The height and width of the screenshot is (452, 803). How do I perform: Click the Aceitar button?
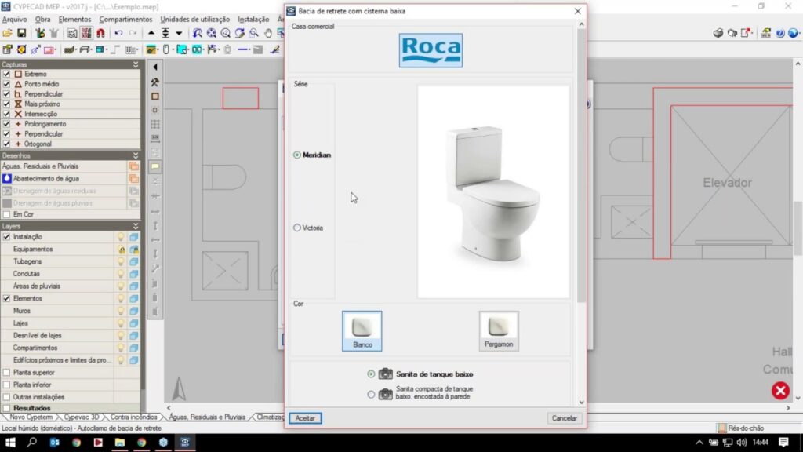(305, 418)
